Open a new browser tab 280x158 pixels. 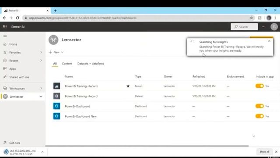pyautogui.click(x=55, y=11)
